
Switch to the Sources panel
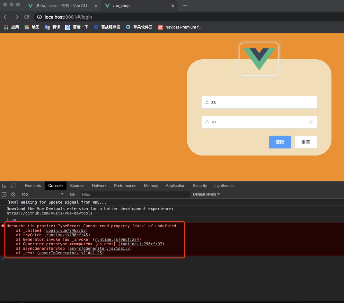77,186
